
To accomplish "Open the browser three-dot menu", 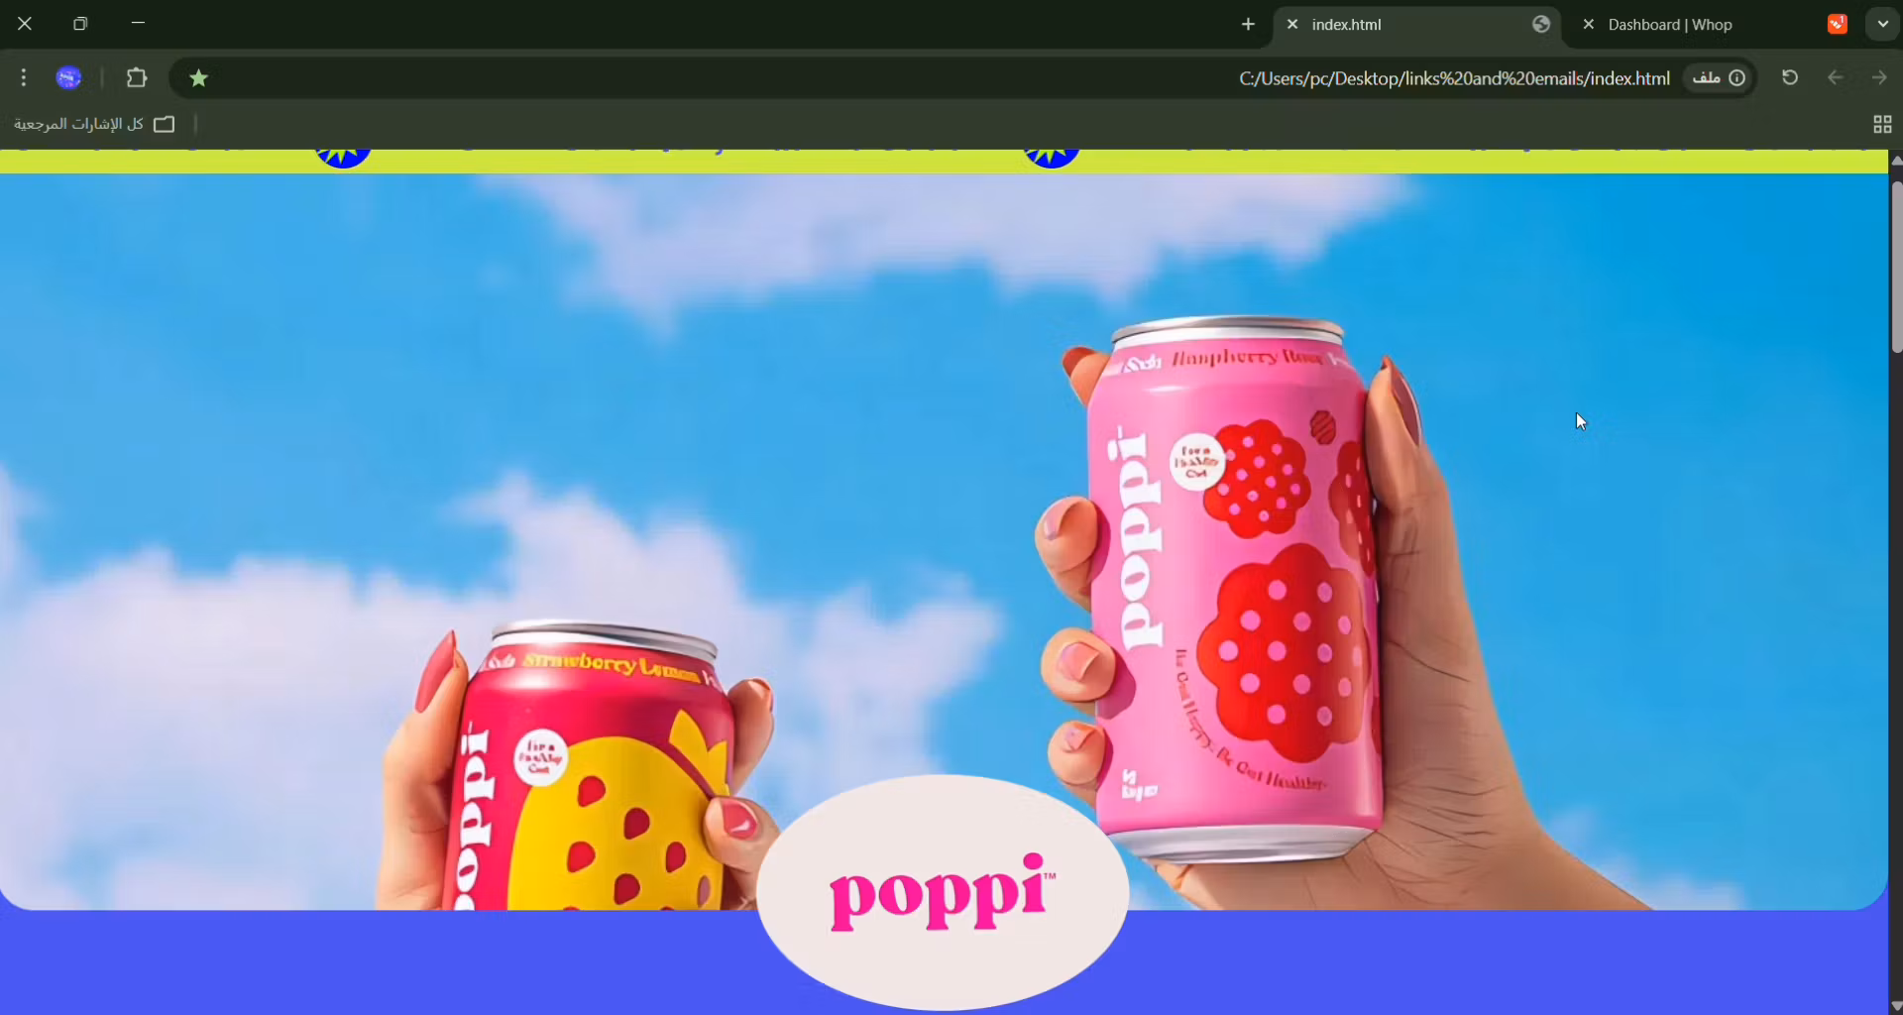I will [x=24, y=77].
